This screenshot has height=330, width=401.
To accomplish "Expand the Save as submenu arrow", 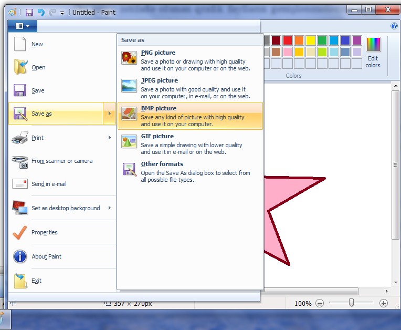I will [x=110, y=113].
